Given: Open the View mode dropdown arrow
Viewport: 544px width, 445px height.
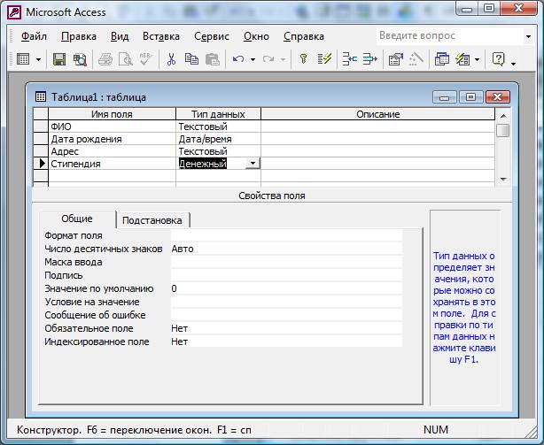Looking at the screenshot, I should (x=38, y=59).
